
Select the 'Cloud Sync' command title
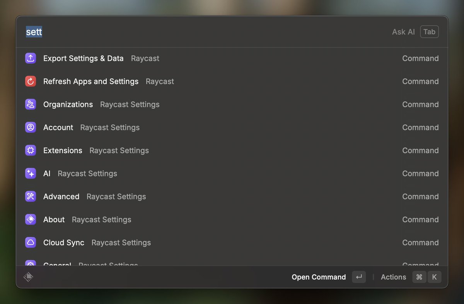tap(64, 243)
